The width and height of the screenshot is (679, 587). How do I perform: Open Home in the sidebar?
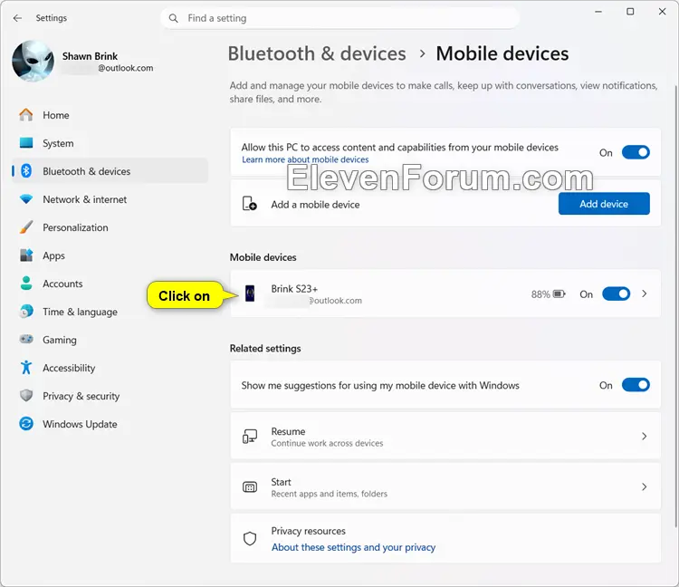pos(110,115)
